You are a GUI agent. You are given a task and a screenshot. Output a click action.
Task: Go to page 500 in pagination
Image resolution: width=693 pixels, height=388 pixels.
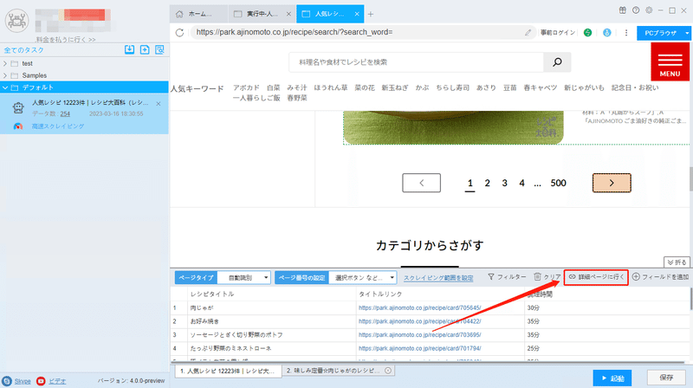(558, 183)
